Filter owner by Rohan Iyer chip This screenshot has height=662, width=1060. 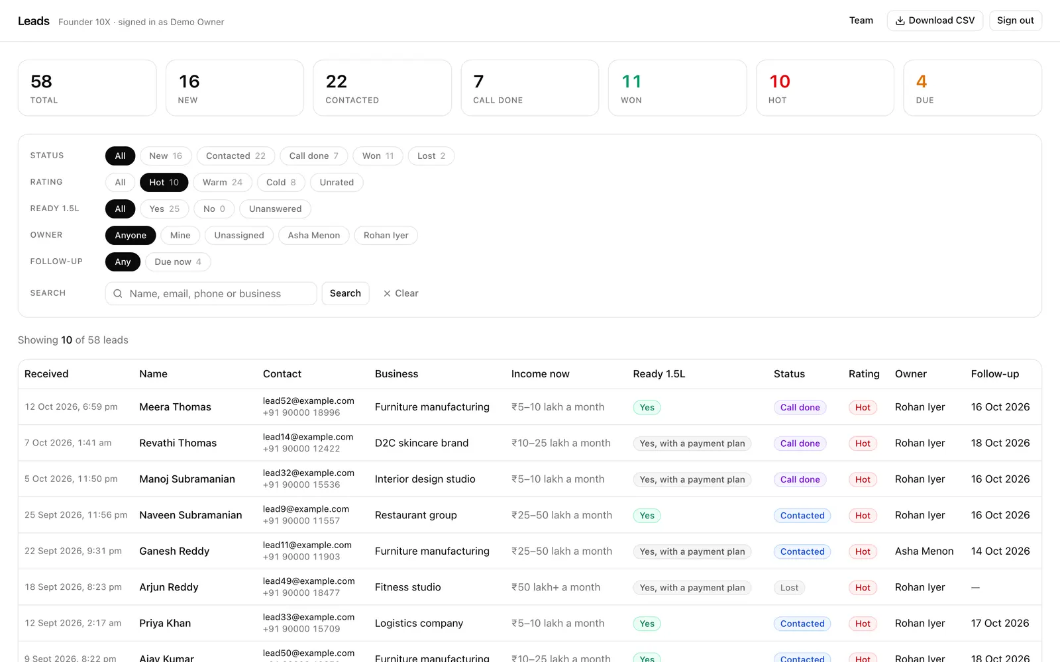[x=386, y=235]
